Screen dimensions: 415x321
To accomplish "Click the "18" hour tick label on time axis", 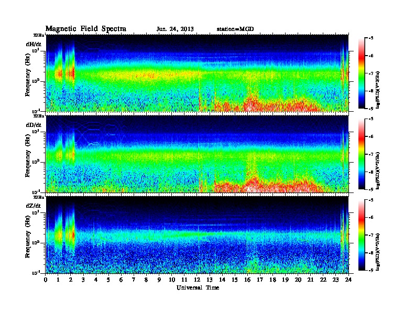I will point(272,280).
